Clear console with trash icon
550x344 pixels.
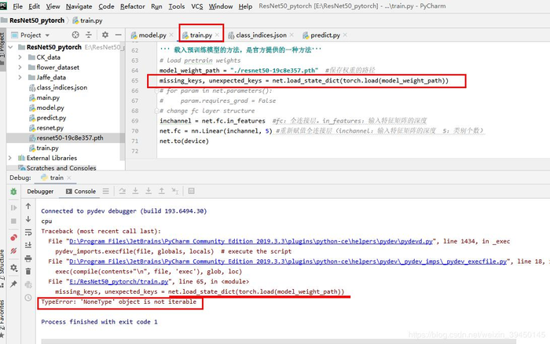click(x=28, y=271)
